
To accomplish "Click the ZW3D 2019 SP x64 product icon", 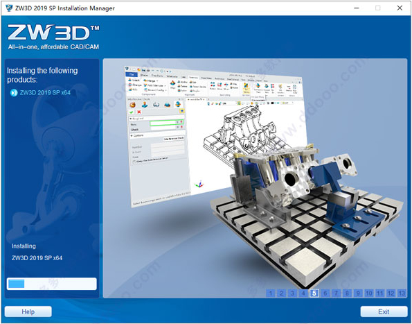I will [x=14, y=93].
